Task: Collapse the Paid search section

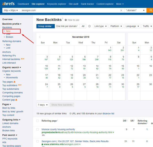Action: click(10, 135)
